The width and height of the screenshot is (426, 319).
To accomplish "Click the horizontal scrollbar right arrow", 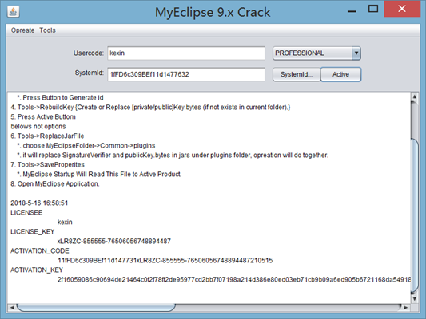I will [406, 308].
